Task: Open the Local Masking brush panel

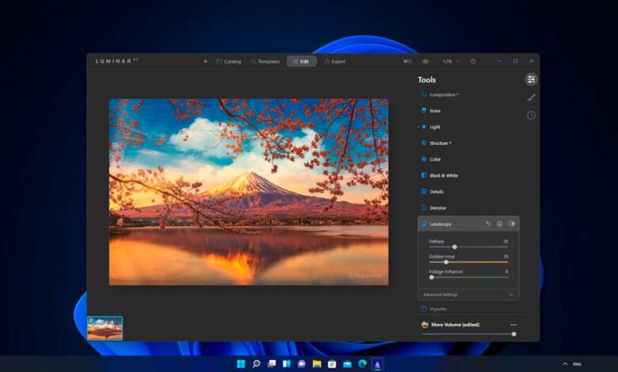Action: click(x=531, y=97)
